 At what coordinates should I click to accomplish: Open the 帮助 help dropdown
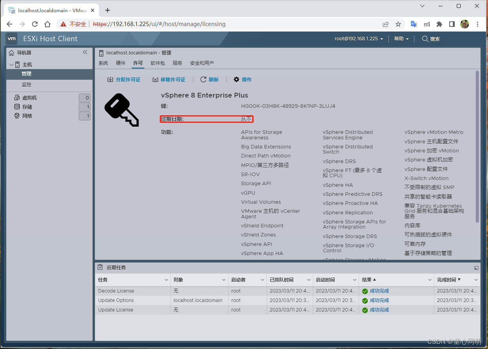(401, 39)
